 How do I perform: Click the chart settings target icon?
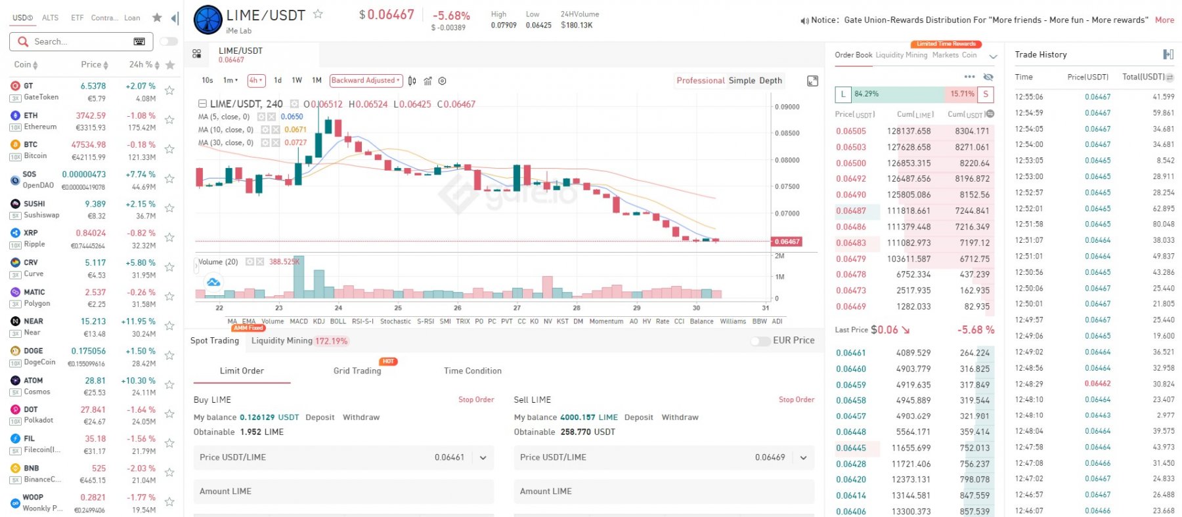(x=443, y=81)
